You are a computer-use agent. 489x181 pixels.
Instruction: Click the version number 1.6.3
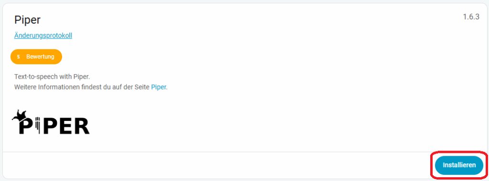tap(471, 17)
